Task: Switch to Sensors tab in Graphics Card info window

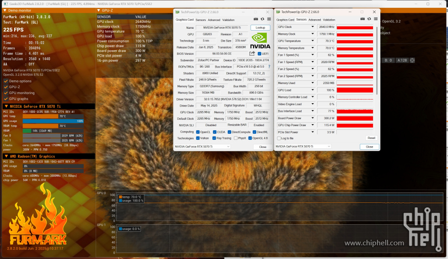Action: click(x=200, y=20)
